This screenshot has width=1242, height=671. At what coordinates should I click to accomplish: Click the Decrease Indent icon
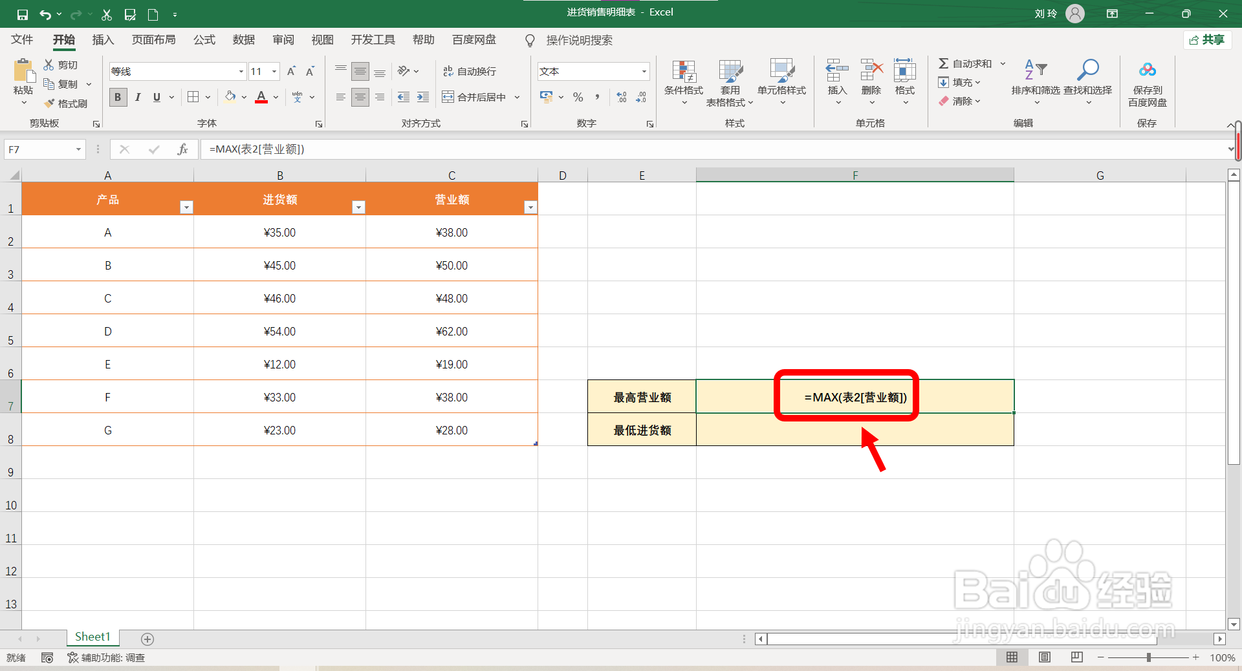tap(404, 97)
